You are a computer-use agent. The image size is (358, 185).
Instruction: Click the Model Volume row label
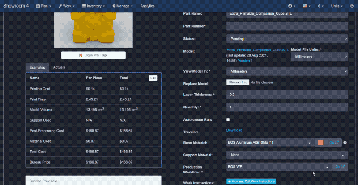pyautogui.click(x=41, y=110)
